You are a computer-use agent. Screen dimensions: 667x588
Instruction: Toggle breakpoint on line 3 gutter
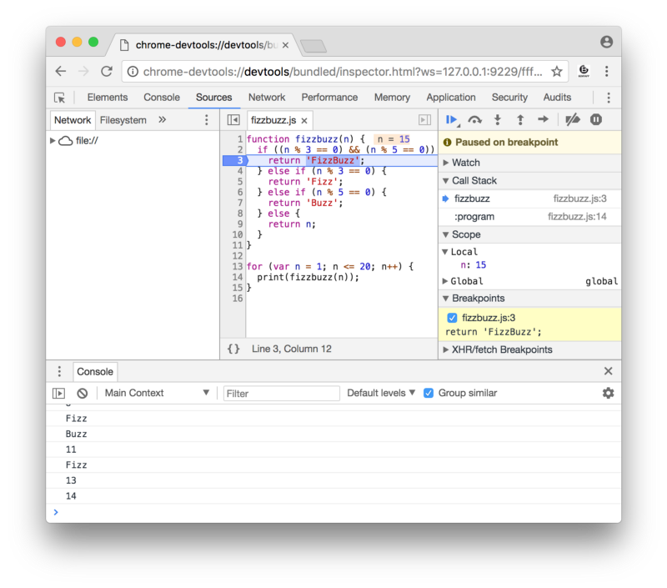point(234,160)
